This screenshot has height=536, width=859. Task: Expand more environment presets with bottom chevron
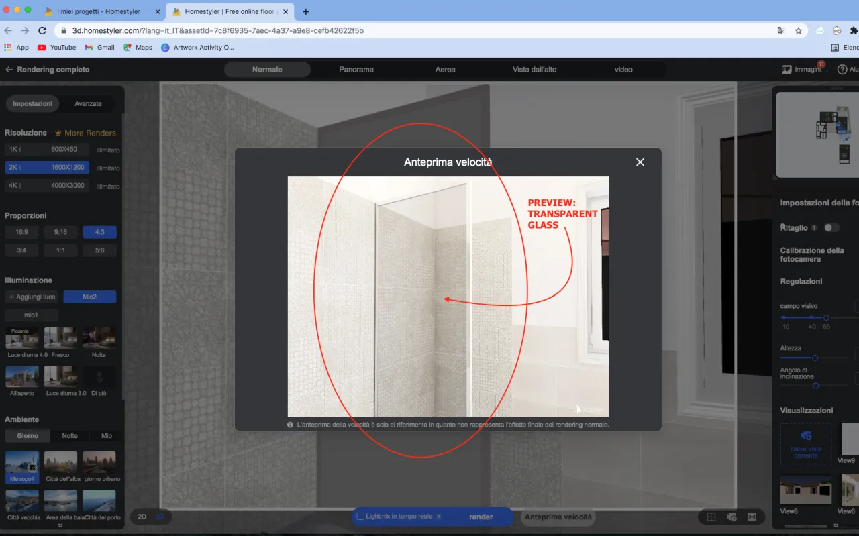click(x=60, y=526)
